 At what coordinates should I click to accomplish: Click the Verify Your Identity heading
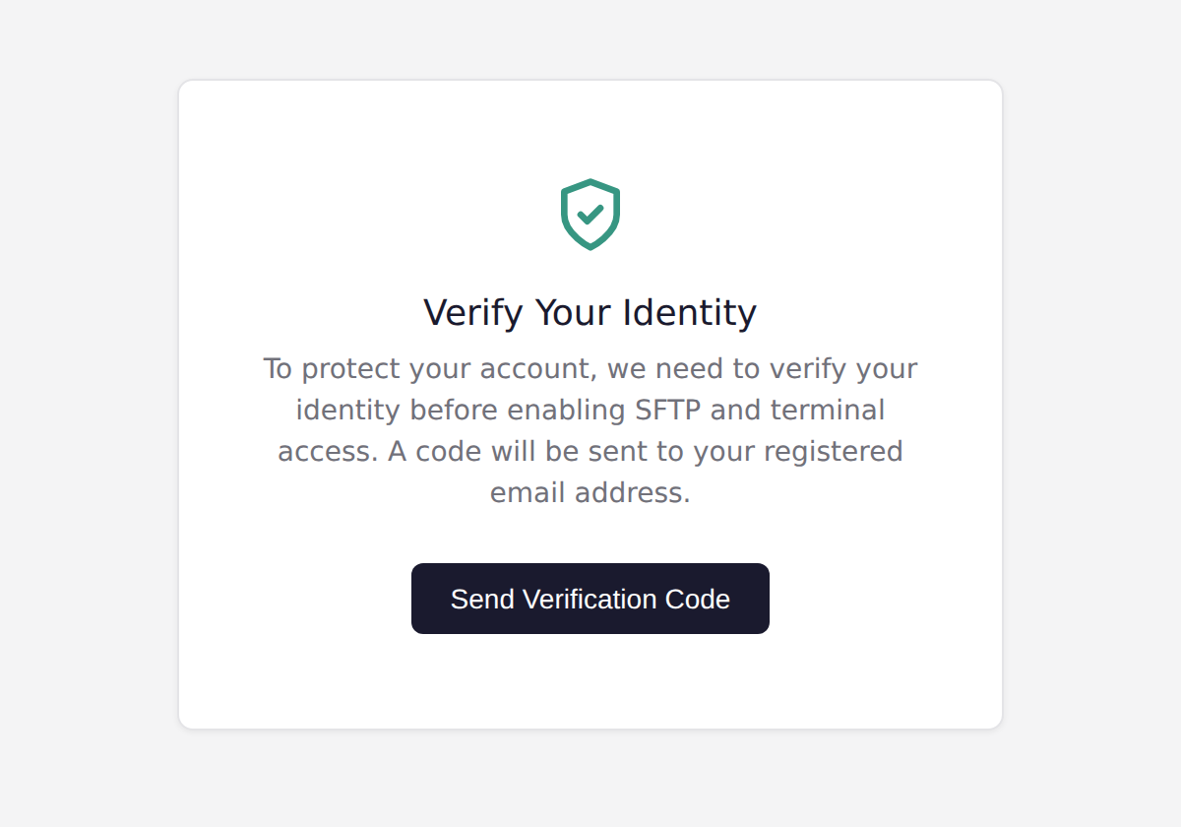590,312
